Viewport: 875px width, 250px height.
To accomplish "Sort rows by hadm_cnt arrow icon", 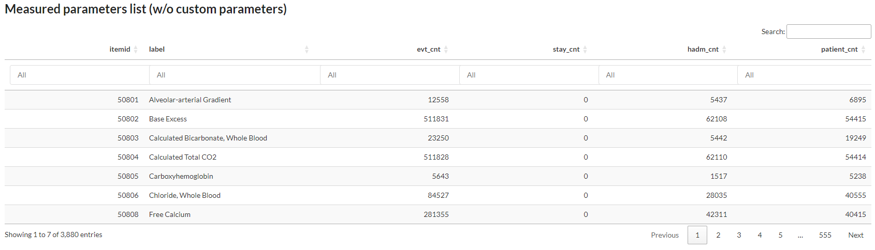I will click(x=724, y=50).
